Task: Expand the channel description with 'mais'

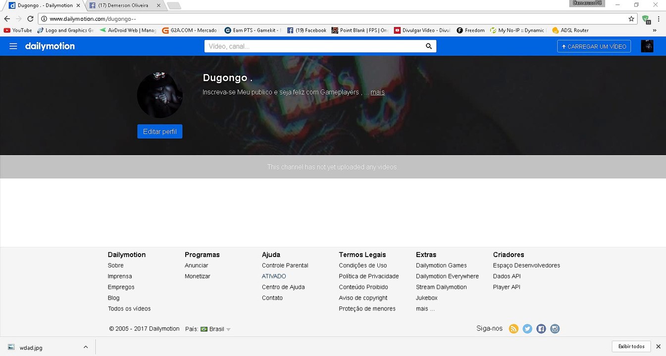Action: [x=377, y=92]
